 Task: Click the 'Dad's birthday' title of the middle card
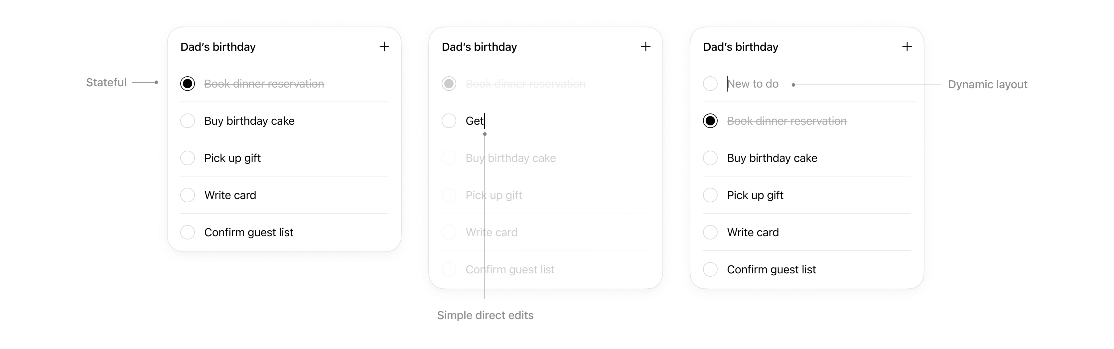click(x=479, y=46)
